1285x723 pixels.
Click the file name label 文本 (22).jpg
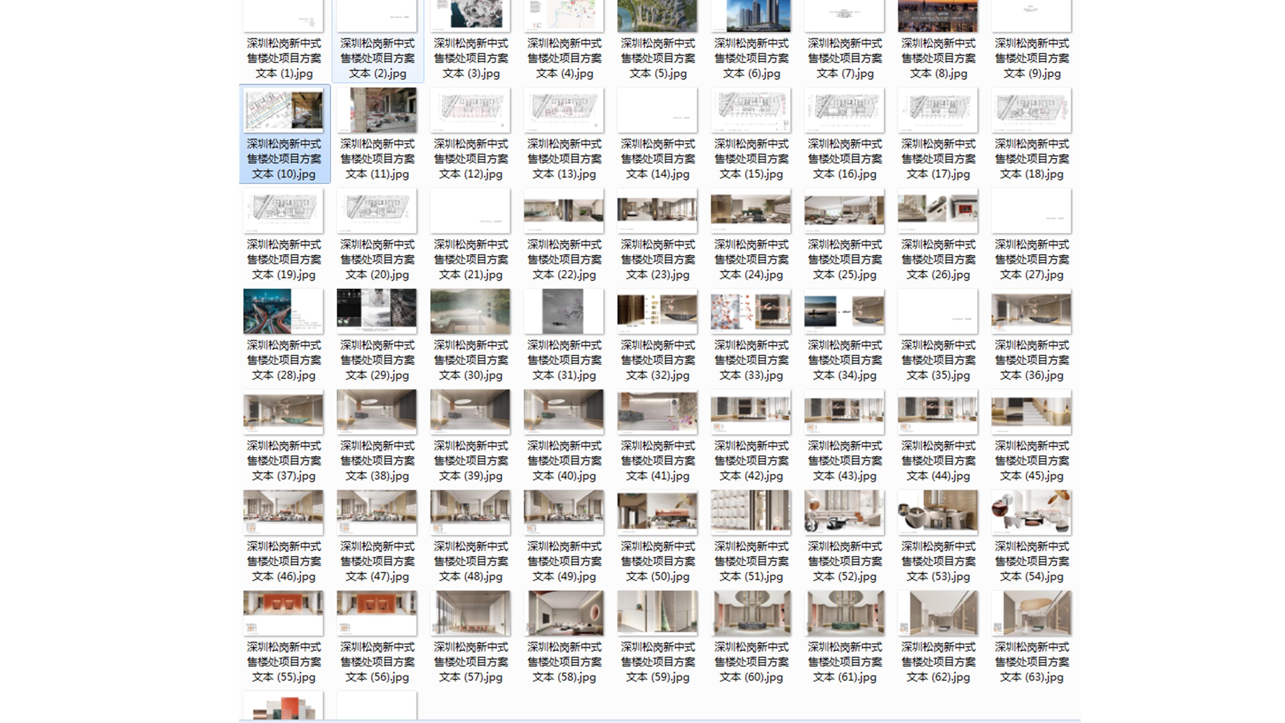click(x=564, y=259)
